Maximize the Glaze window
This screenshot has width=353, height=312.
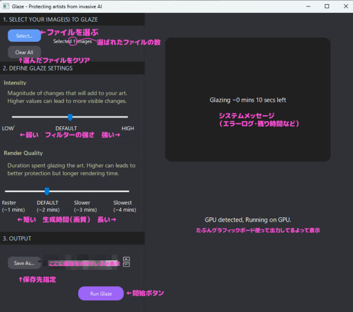pos(327,6)
